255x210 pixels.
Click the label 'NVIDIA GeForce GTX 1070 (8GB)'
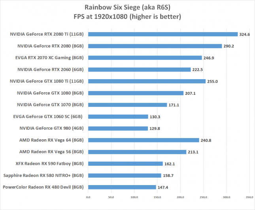(51, 105)
